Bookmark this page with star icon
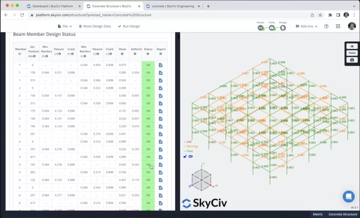The image size is (360, 218). tap(320, 15)
